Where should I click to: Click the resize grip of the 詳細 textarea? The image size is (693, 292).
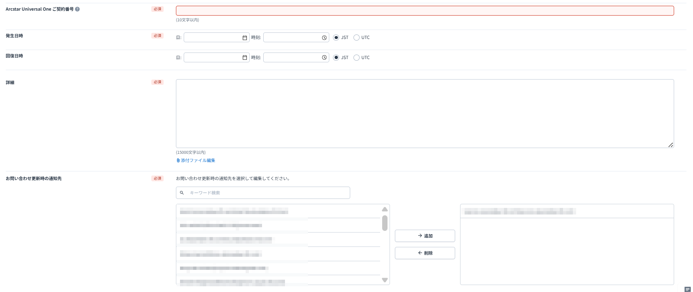coord(670,145)
